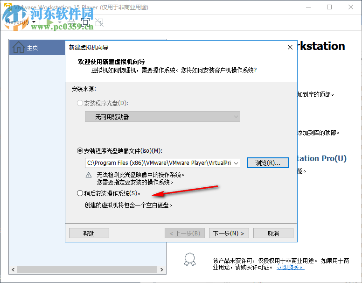Open the 无可用驱动器 drive dropdown
The height and width of the screenshot is (283, 362).
tap(162, 117)
